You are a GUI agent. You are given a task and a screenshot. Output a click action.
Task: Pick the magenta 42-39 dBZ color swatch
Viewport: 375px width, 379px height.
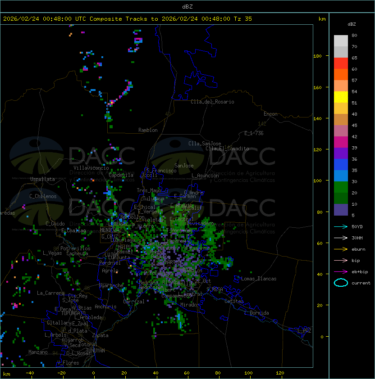(x=341, y=142)
